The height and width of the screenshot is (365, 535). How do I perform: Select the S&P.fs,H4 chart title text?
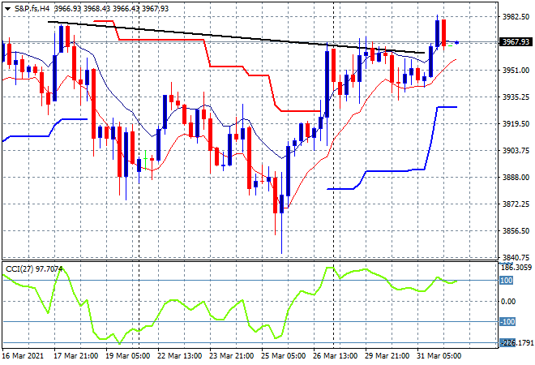click(32, 9)
